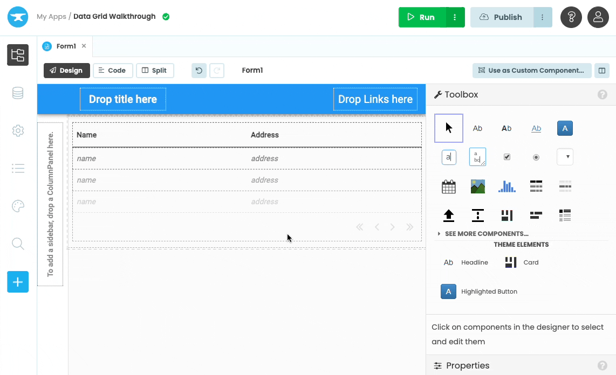Select the Name column header

pyautogui.click(x=86, y=135)
